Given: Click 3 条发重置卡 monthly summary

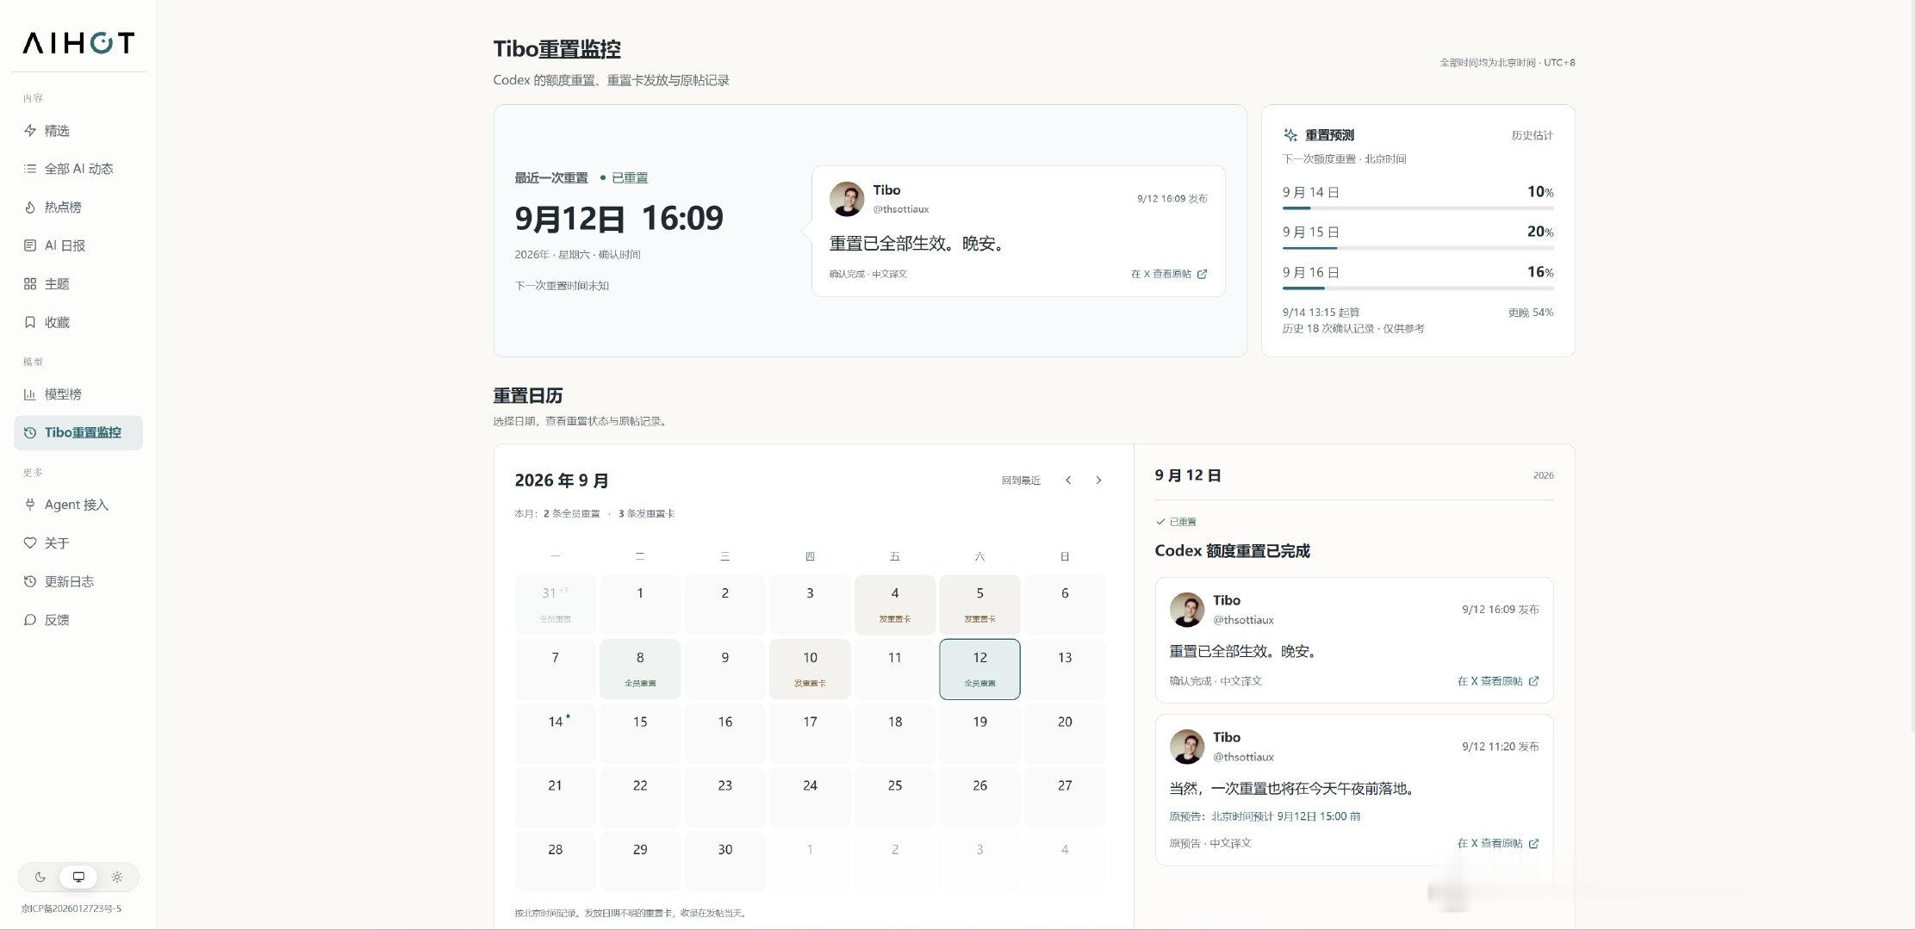Looking at the screenshot, I should [646, 514].
